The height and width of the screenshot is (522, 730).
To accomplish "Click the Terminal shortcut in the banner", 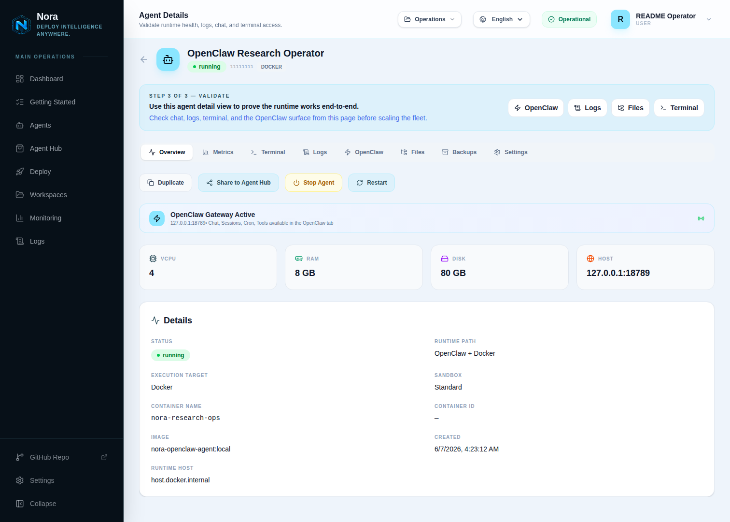I will tap(679, 108).
